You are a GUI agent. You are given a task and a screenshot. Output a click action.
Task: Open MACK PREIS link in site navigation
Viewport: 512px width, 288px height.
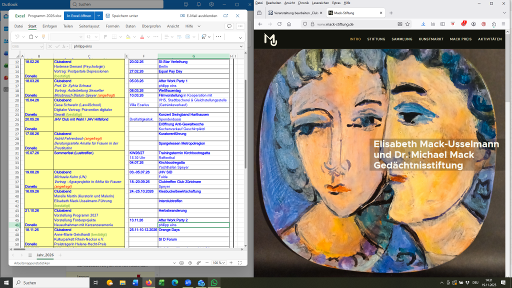click(x=460, y=39)
